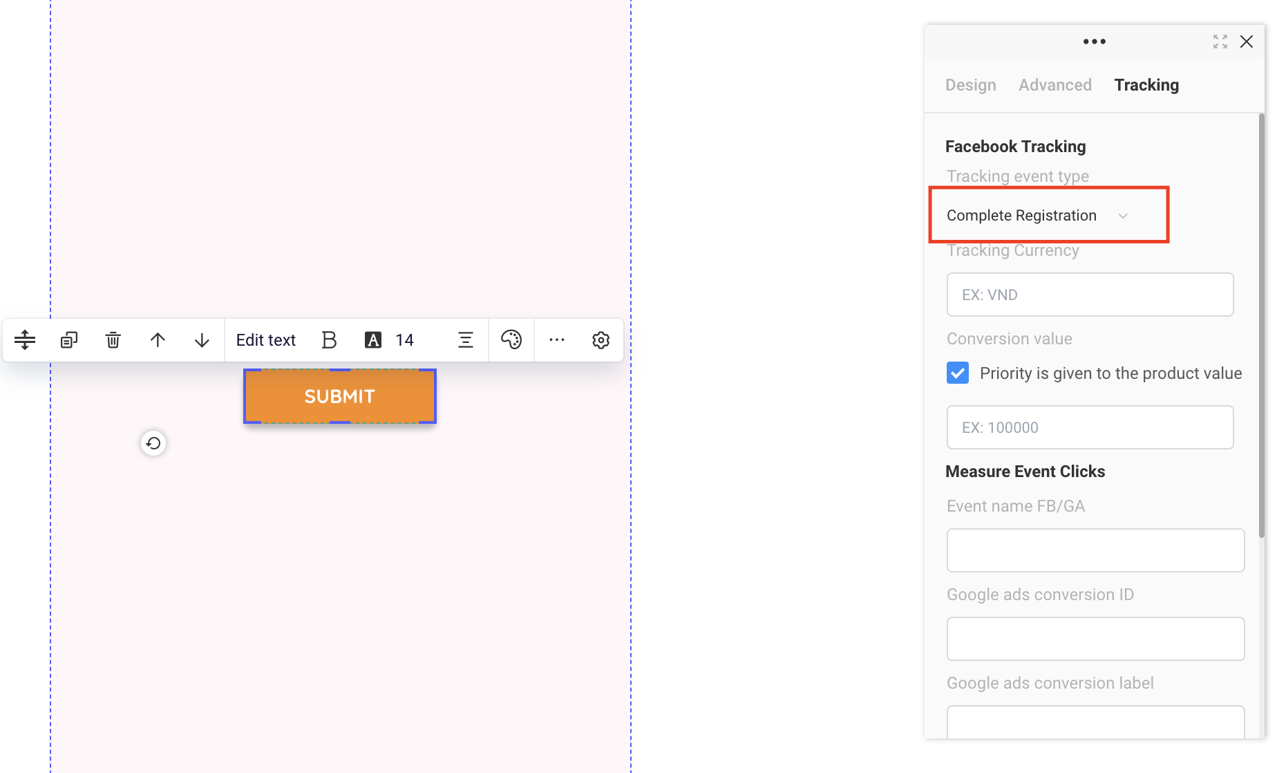The image size is (1277, 773).
Task: Click the Google ads conversion label field
Action: (x=1095, y=722)
